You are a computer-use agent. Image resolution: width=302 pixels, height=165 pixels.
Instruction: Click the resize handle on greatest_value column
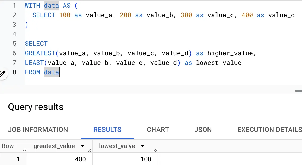tap(90, 150)
